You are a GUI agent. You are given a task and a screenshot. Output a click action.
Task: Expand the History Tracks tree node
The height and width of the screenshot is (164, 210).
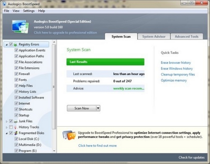pyautogui.click(x=6, y=127)
